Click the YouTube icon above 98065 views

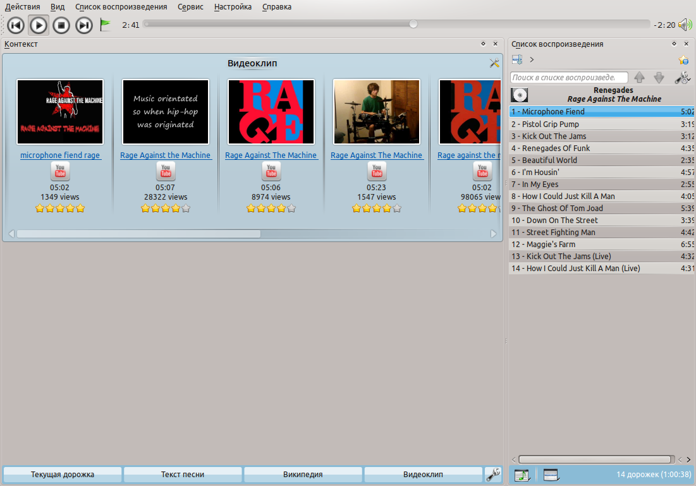pyautogui.click(x=482, y=171)
